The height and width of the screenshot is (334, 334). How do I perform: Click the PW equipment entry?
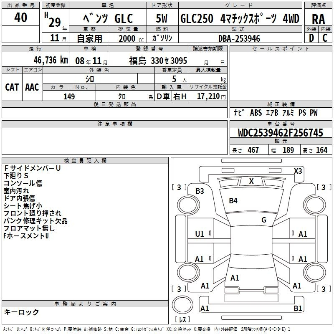[314, 113]
